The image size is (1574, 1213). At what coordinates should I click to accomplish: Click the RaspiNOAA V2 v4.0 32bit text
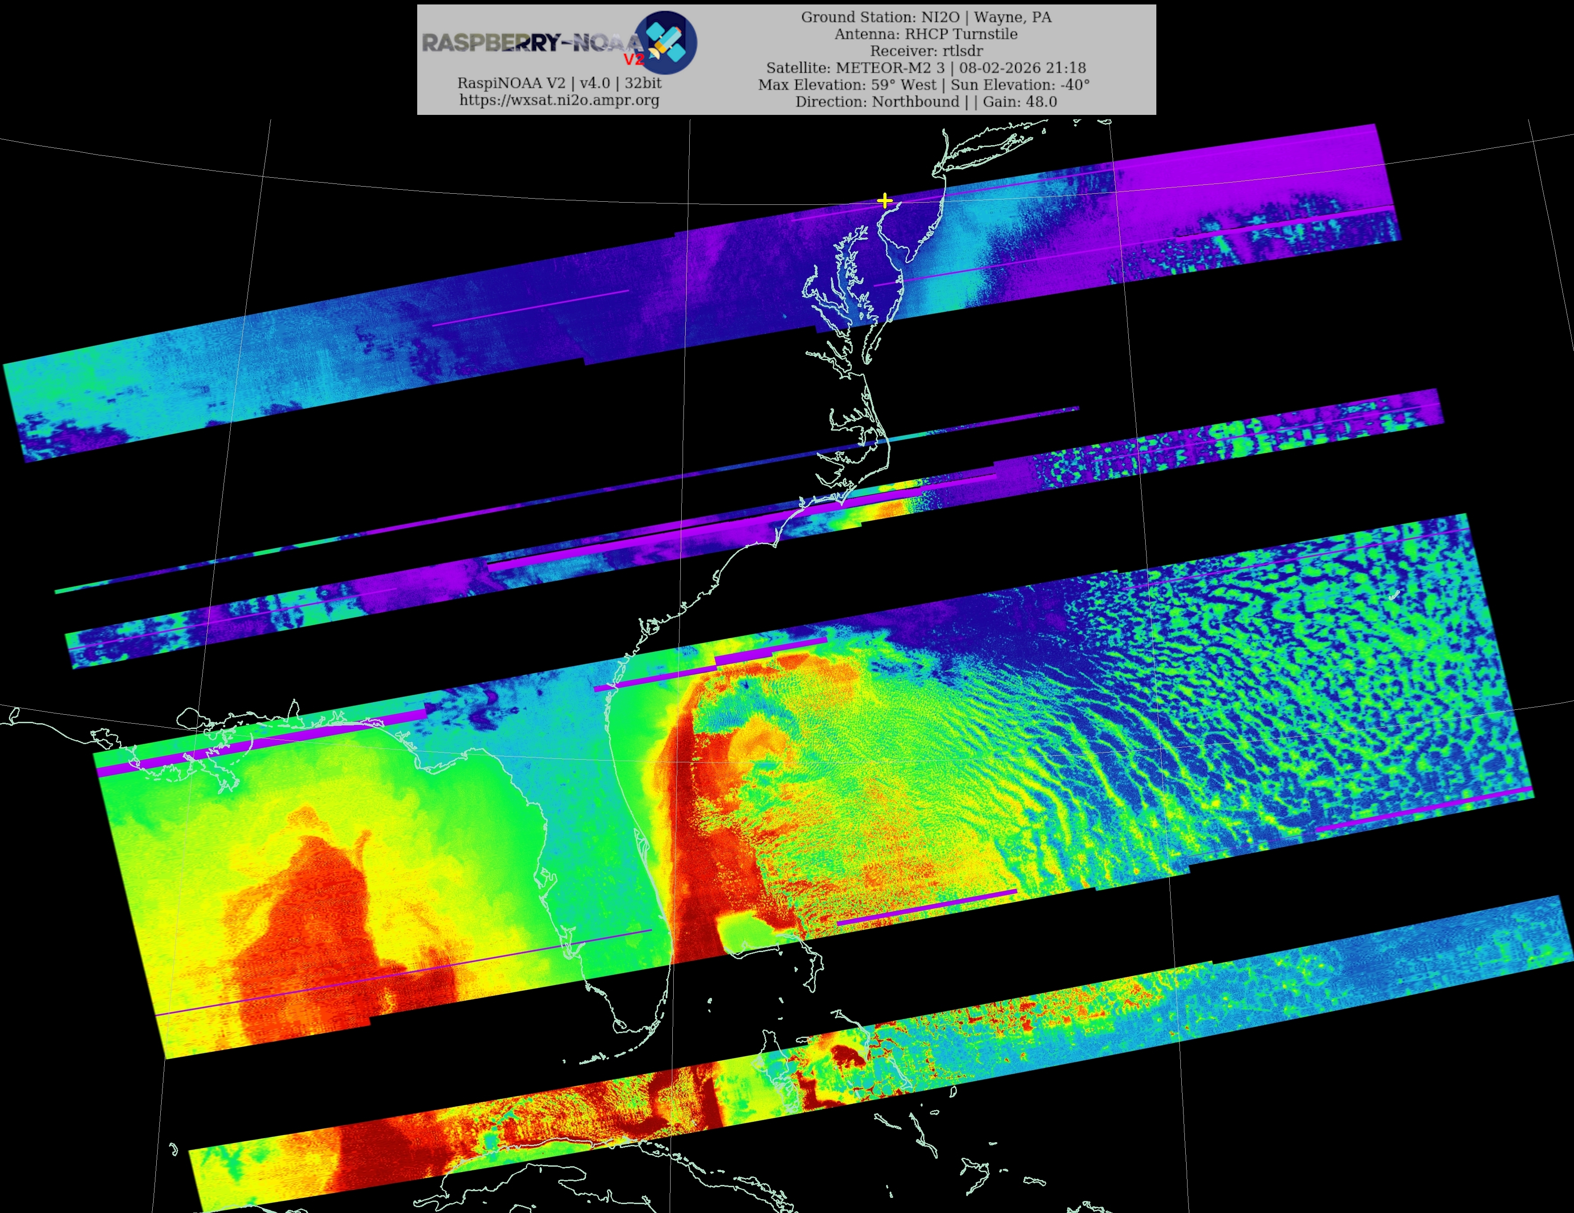559,83
